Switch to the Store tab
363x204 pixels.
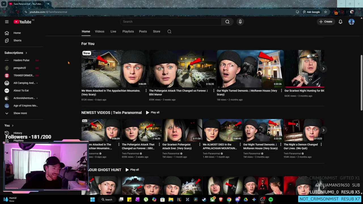[157, 31]
